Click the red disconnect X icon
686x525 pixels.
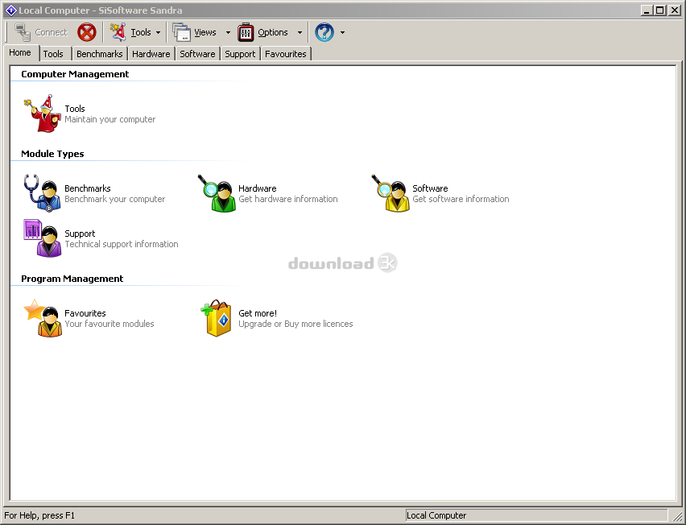coord(87,32)
